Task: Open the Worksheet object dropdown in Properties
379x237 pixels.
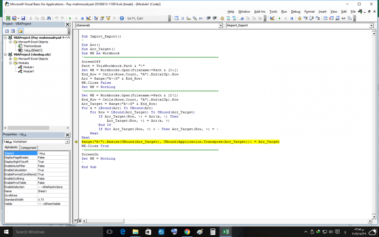Action: click(x=67, y=142)
